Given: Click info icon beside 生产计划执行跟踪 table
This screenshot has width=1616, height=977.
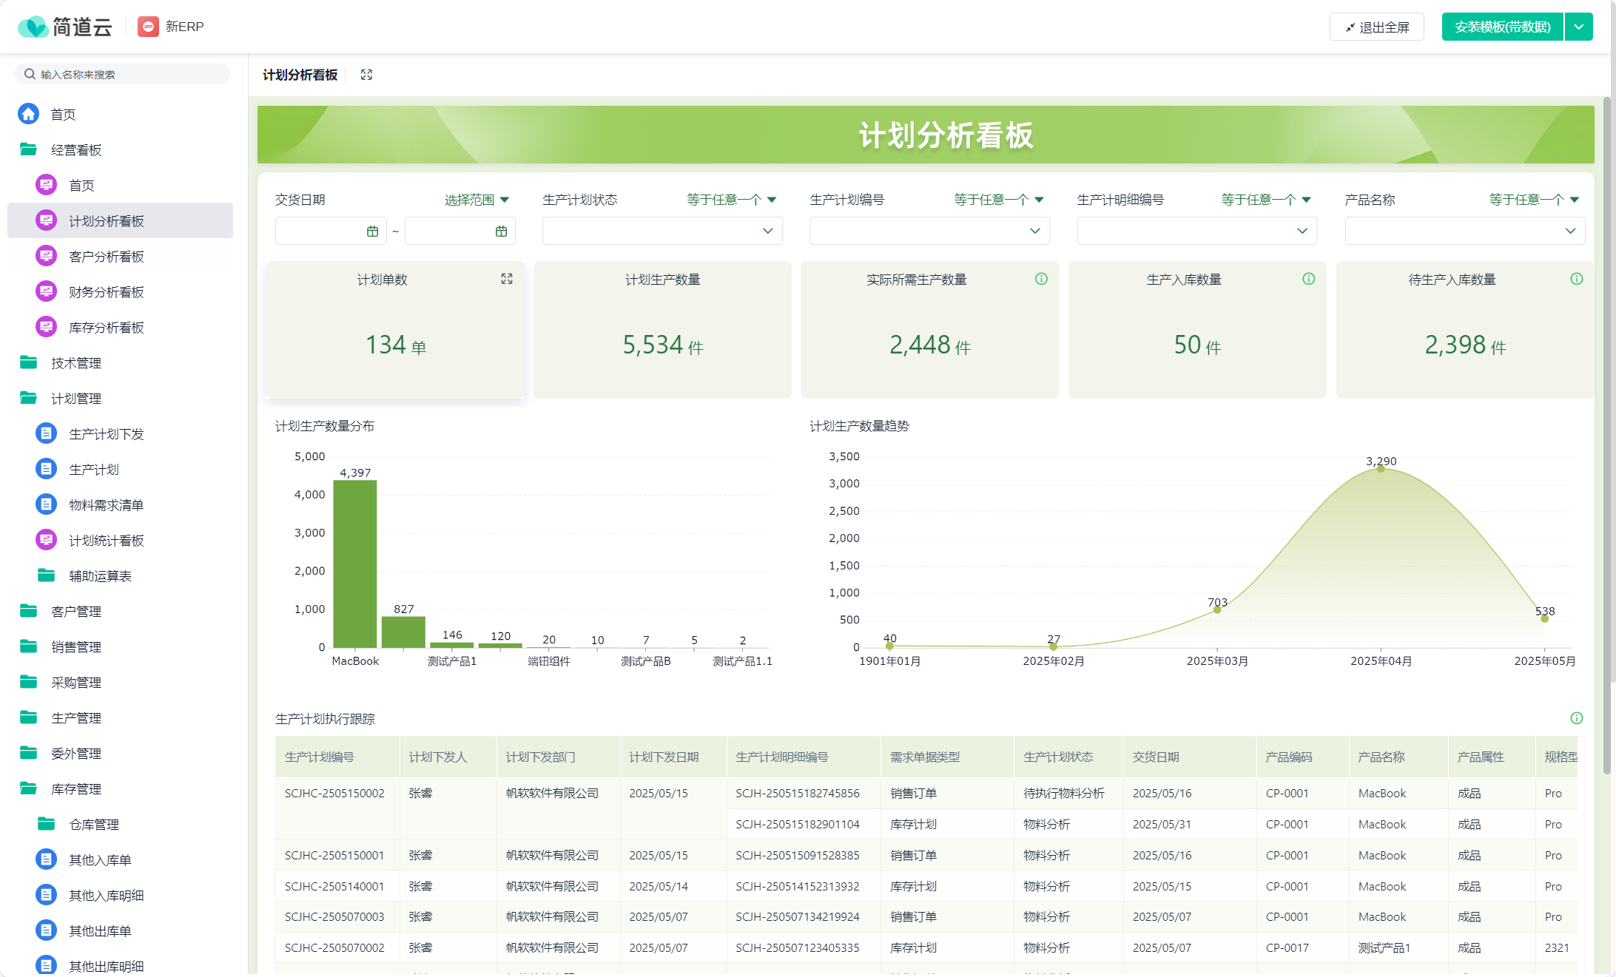Looking at the screenshot, I should tap(1575, 718).
